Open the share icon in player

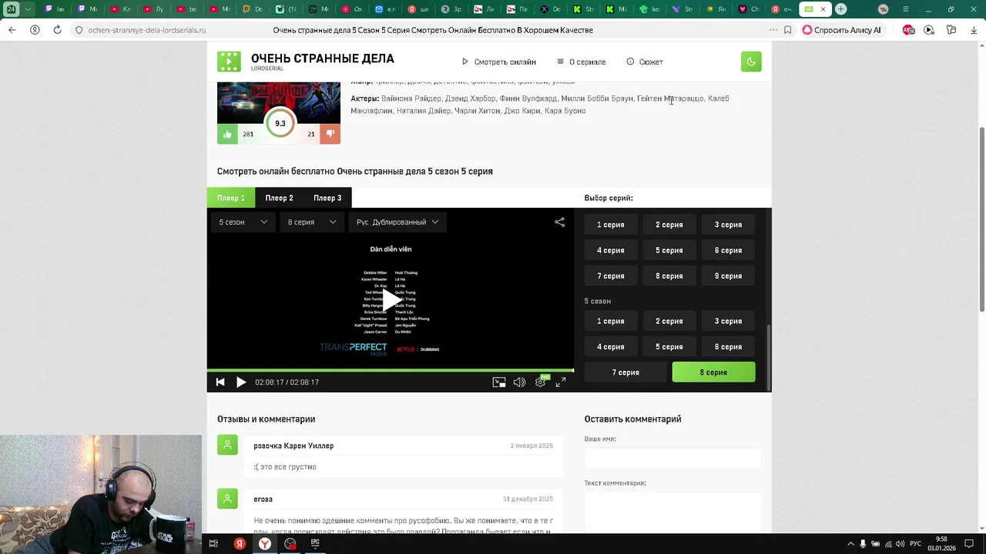[559, 222]
